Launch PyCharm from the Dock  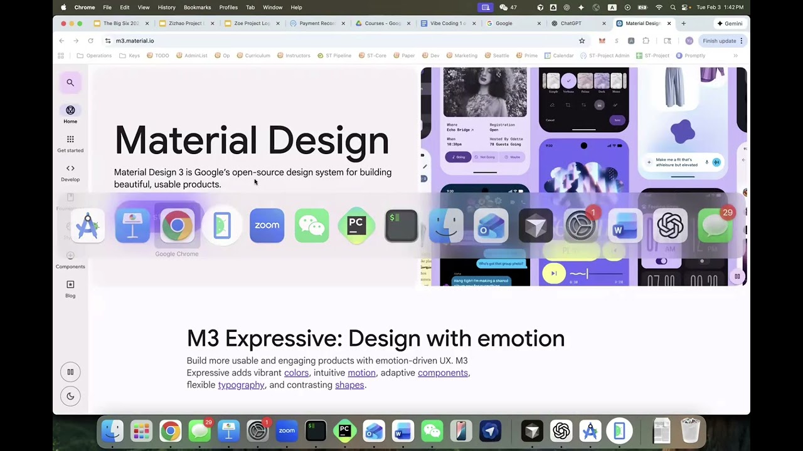click(x=344, y=431)
